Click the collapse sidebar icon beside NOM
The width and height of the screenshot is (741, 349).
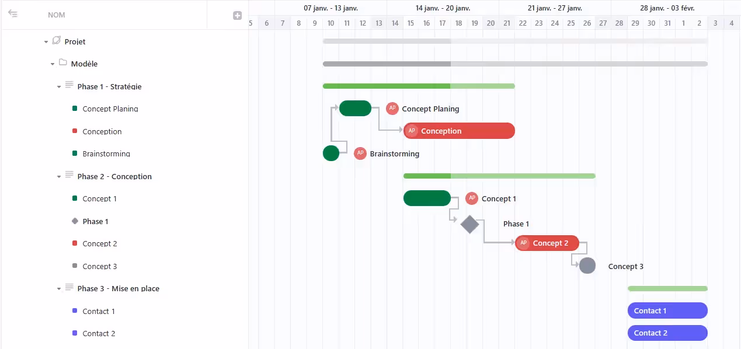[x=13, y=14]
